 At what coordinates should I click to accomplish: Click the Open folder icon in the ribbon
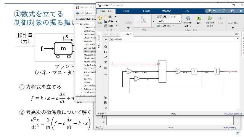106,17
